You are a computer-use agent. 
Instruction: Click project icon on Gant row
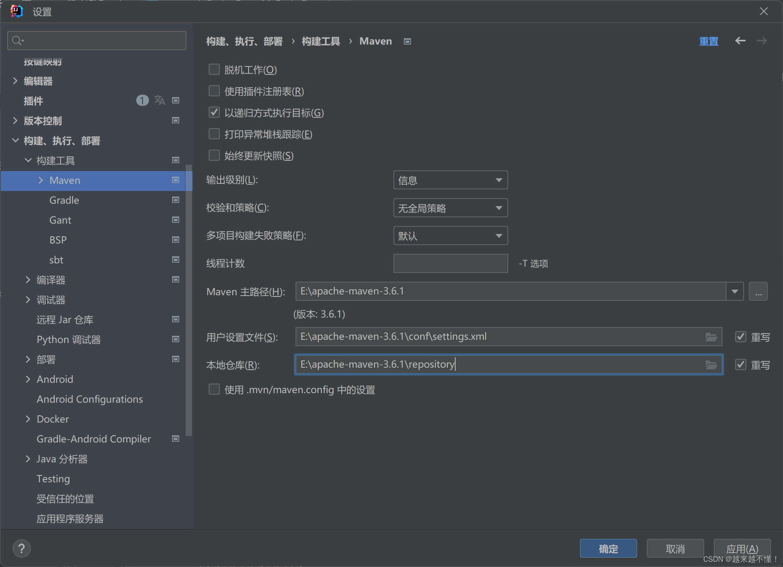175,220
